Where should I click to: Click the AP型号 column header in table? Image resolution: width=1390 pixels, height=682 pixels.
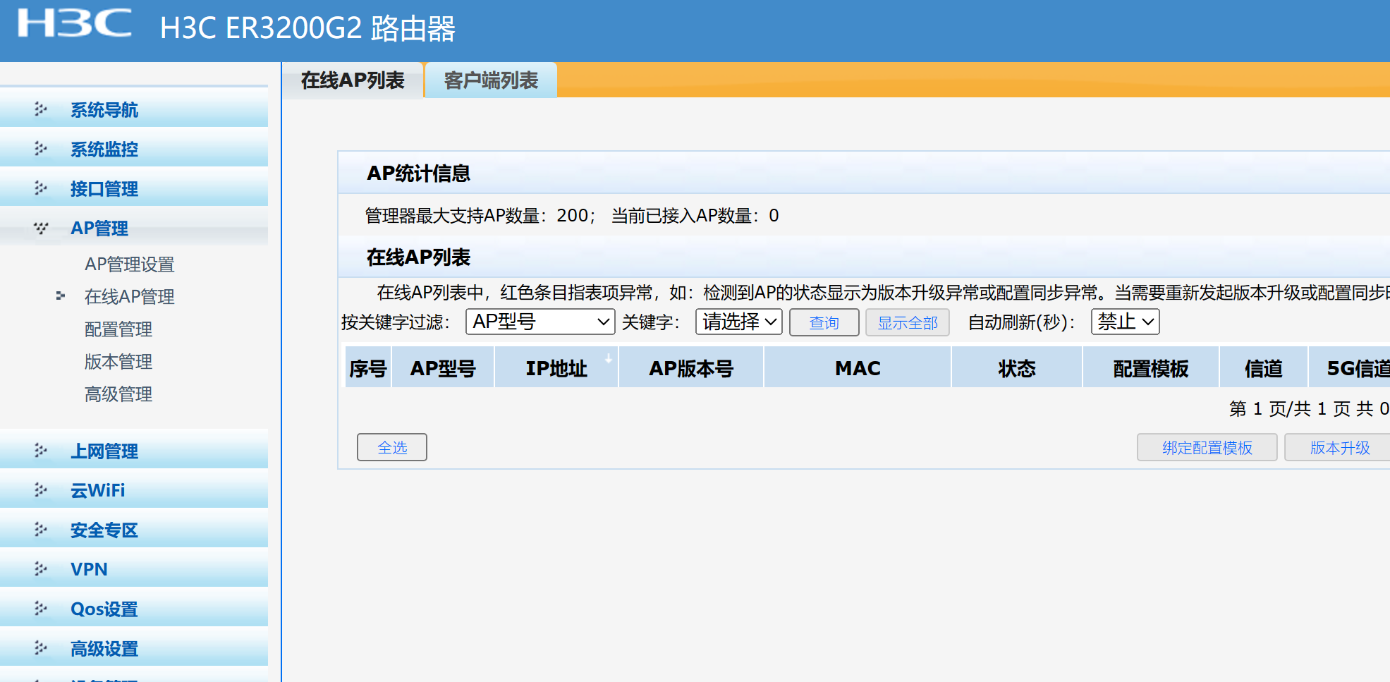coord(443,367)
